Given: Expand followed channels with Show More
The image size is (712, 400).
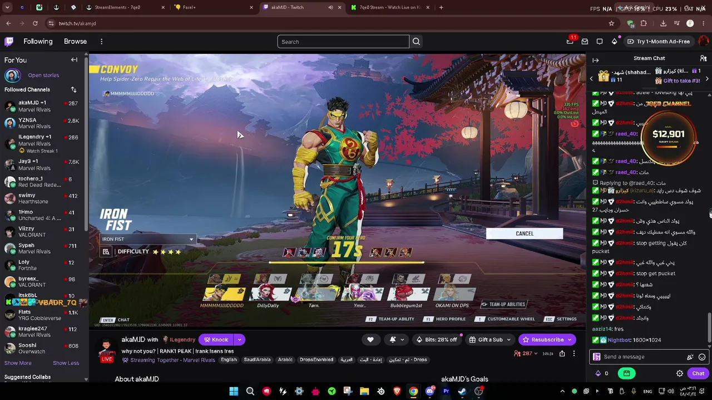Looking at the screenshot, I should (18, 363).
